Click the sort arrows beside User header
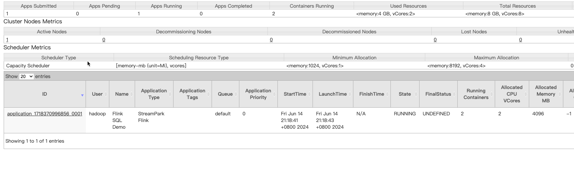The height and width of the screenshot is (171, 574). click(106, 94)
